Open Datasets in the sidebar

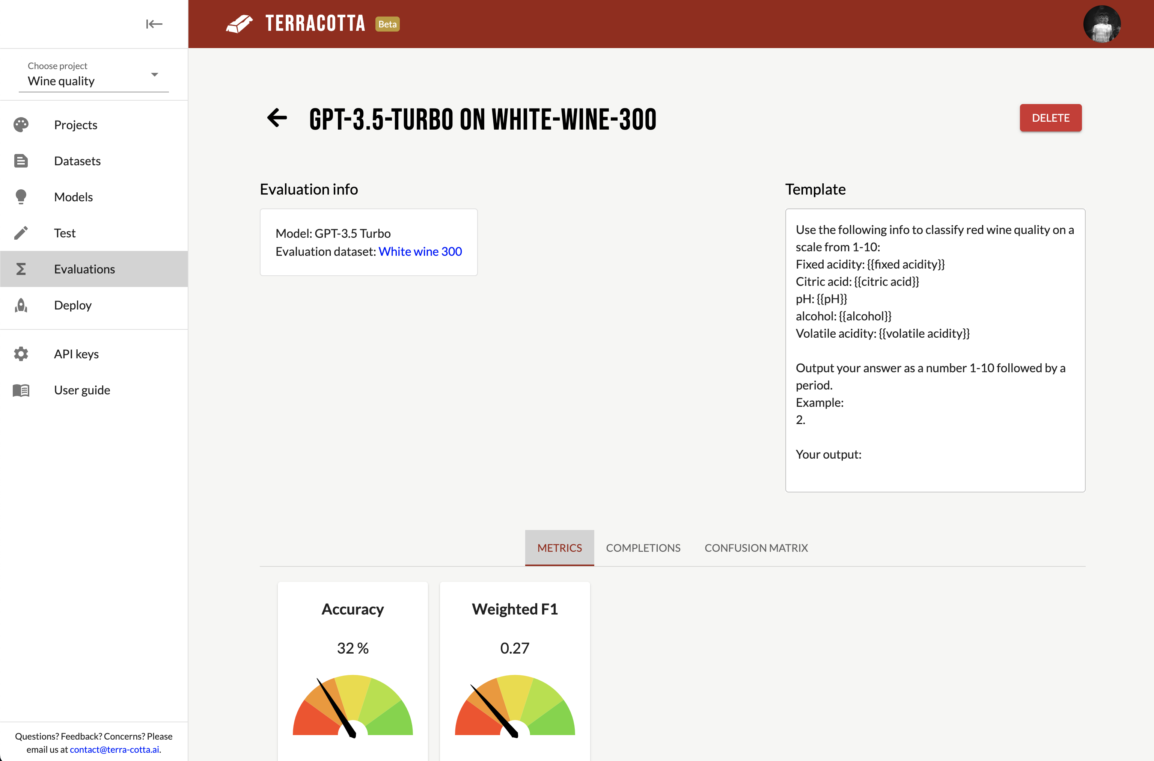94,161
